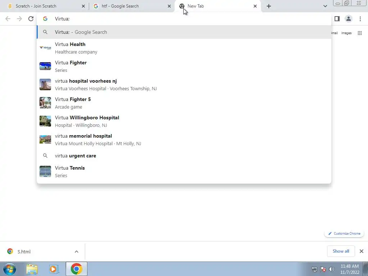Open the Action Center flag tray icon
The width and height of the screenshot is (368, 276).
[x=323, y=269]
